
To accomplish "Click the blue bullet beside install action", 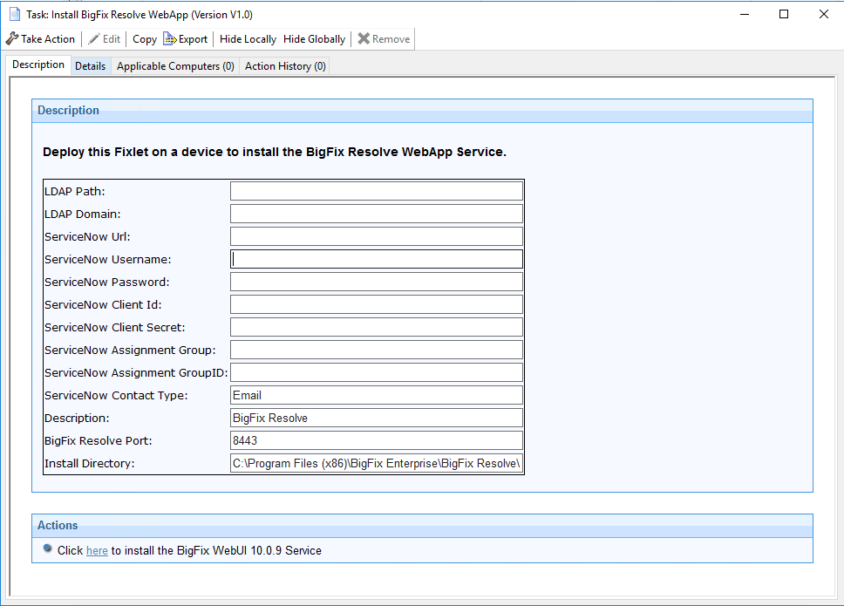I will pyautogui.click(x=47, y=549).
